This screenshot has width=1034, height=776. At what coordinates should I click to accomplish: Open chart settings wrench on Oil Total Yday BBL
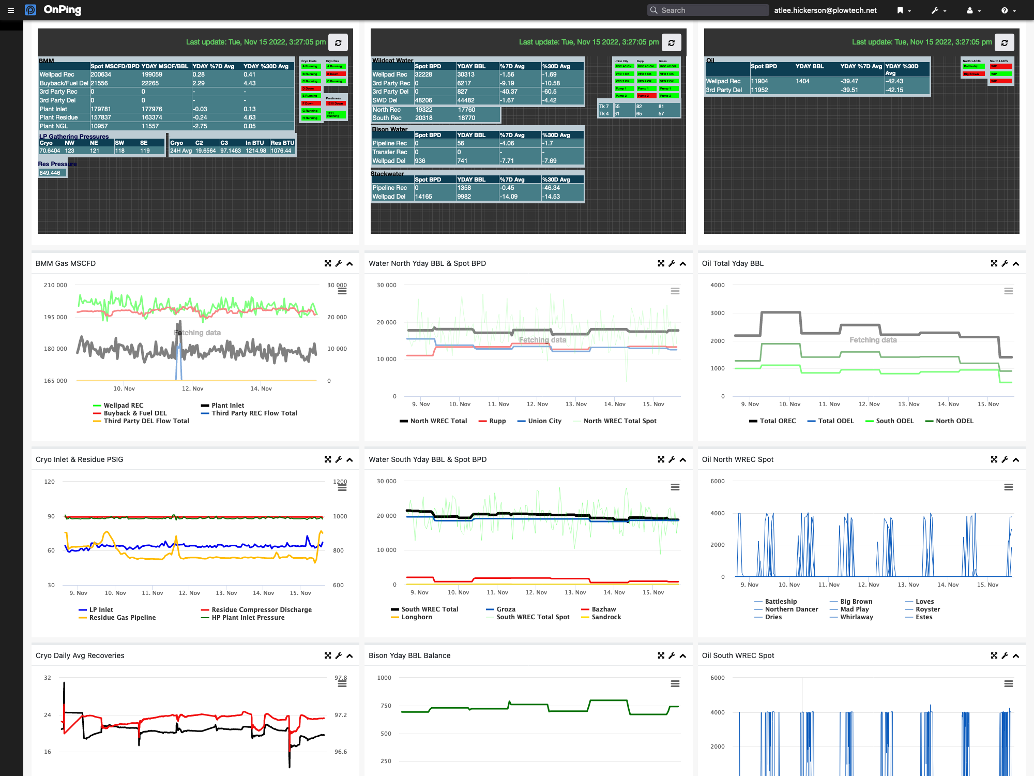coord(1005,263)
